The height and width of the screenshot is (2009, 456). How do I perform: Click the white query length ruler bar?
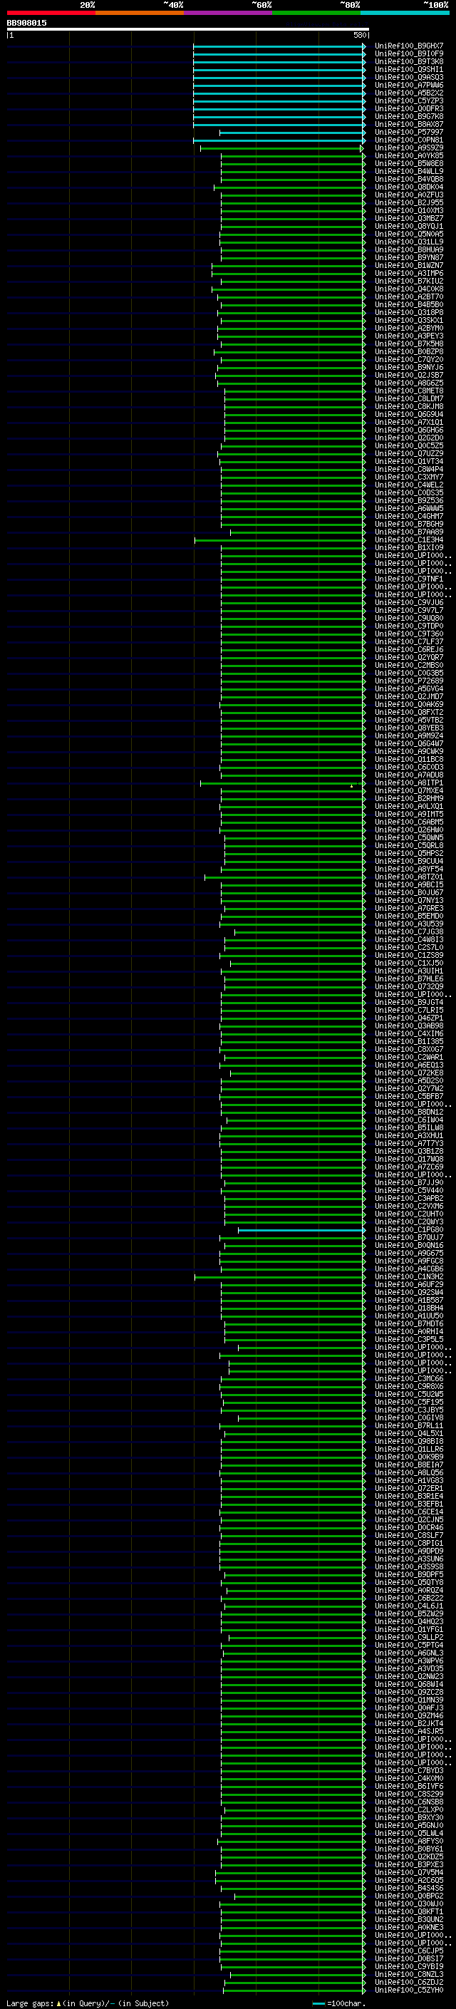click(188, 30)
